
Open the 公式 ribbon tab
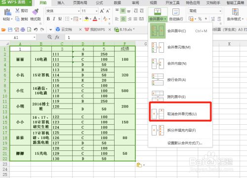[99, 2]
